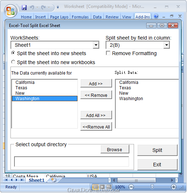Select Washington in available data list
The image size is (187, 193).
click(45, 98)
